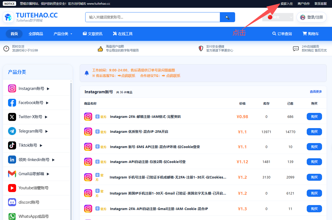Image resolution: width=332 pixels, height=220 pixels.
Task: Click 查看更多 for Instagram新号
Action: pos(316,92)
